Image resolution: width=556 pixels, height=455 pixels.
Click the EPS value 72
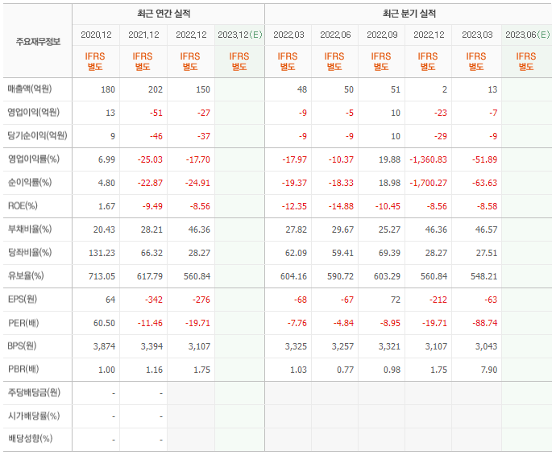[x=396, y=300]
